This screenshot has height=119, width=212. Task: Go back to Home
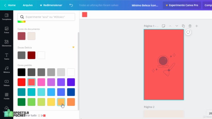click(10, 5)
